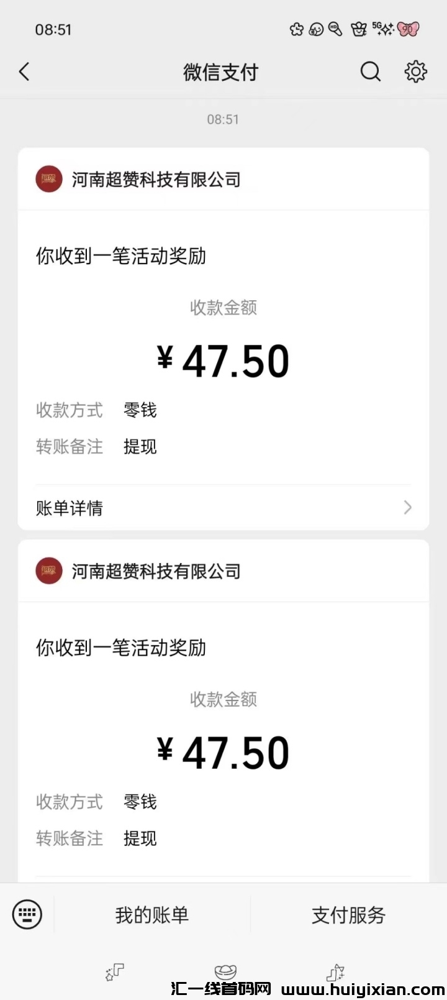The image size is (447, 1000).
Task: Tap the first 你收到一笔活动奖励 message title
Action: click(x=121, y=256)
